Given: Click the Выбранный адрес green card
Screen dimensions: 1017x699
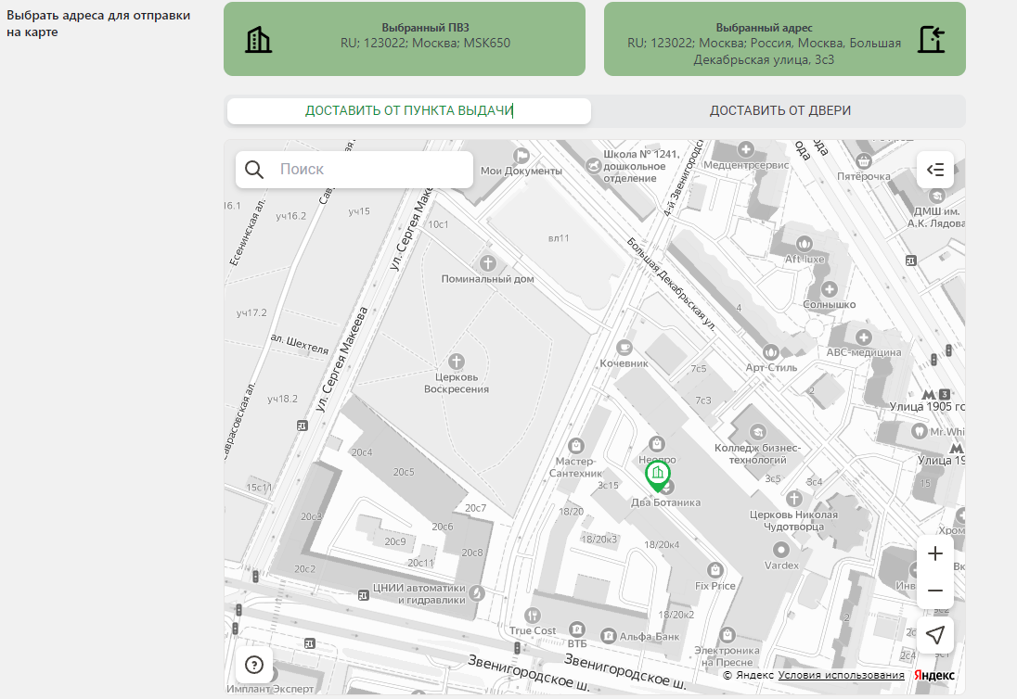Looking at the screenshot, I should click(785, 39).
